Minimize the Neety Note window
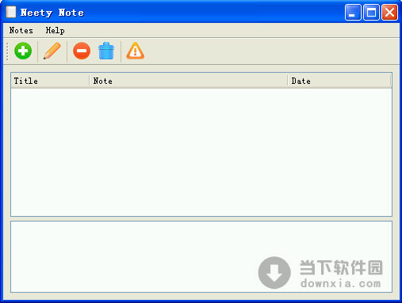The width and height of the screenshot is (402, 303). pos(353,13)
